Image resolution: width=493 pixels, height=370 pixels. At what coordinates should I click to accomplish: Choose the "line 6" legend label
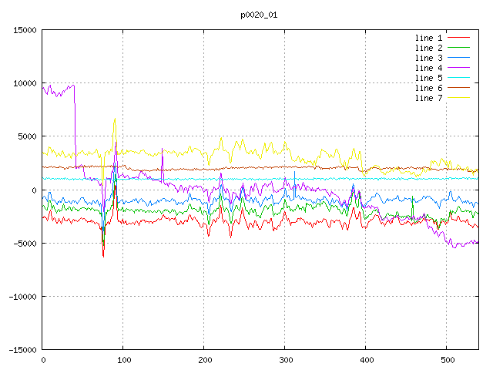click(428, 88)
